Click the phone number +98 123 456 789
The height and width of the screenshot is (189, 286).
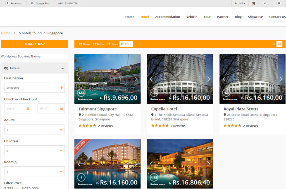point(68,3)
